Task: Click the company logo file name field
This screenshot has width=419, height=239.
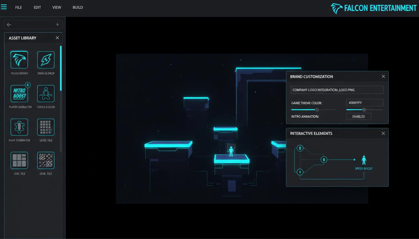Action: point(337,90)
